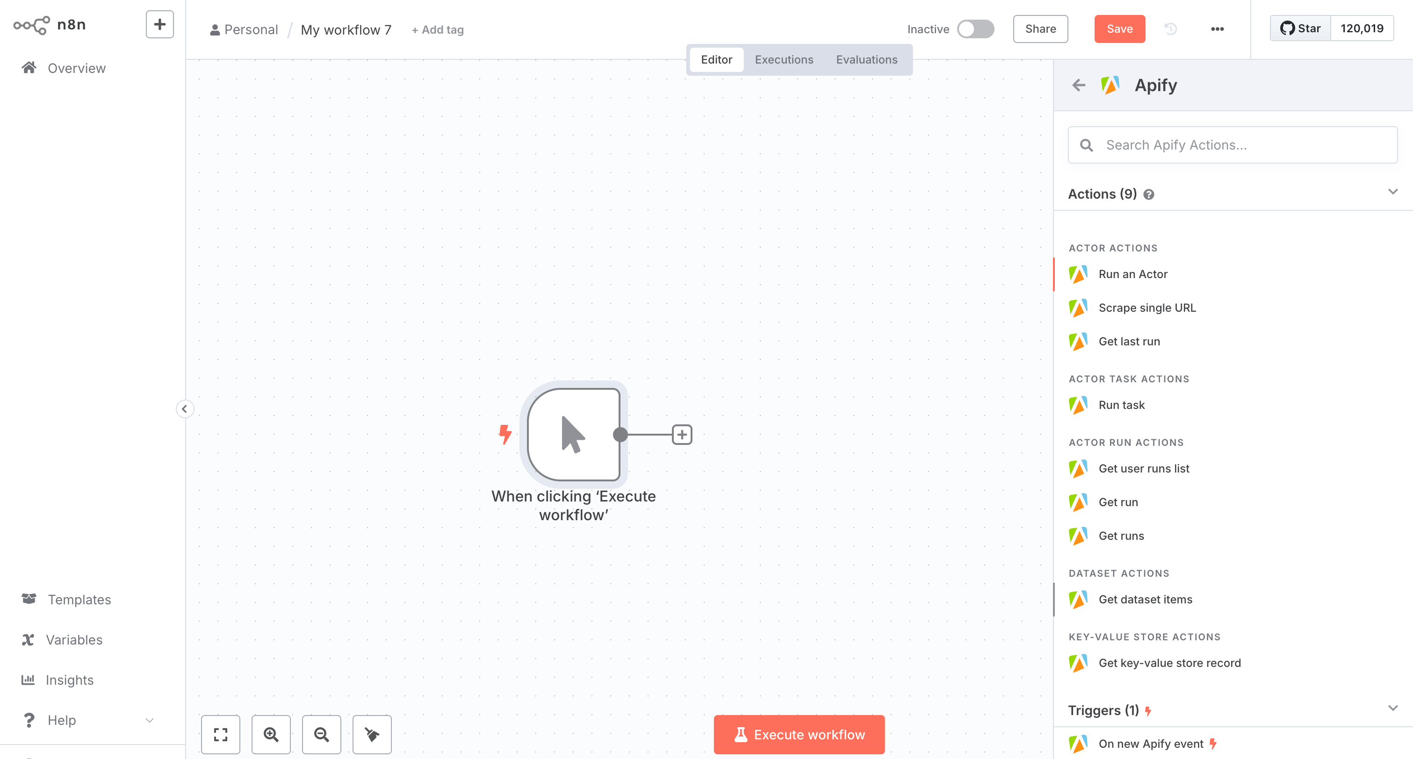Select the tidy up workflow icon
The image size is (1413, 759).
(372, 734)
